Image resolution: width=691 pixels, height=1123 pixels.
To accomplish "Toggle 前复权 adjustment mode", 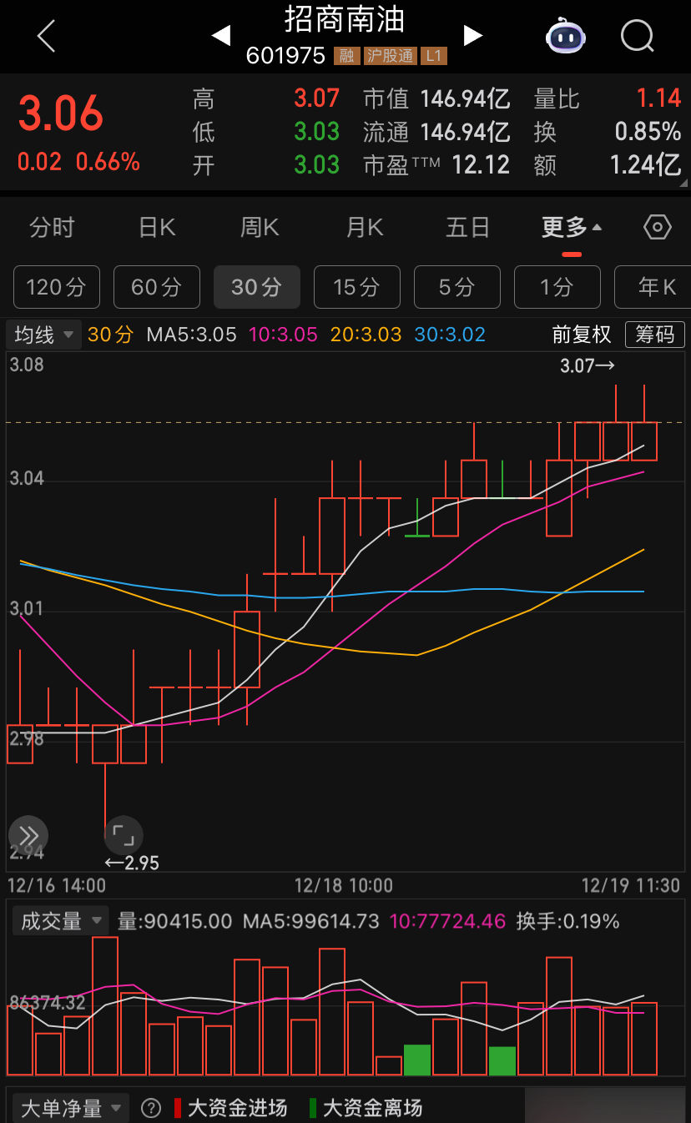I will 582,335.
